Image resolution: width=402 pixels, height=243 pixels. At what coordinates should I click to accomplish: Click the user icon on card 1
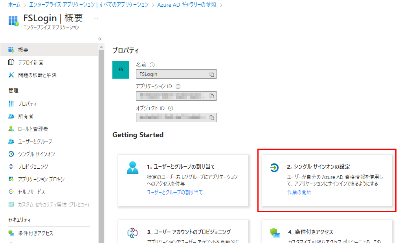[x=132, y=168]
